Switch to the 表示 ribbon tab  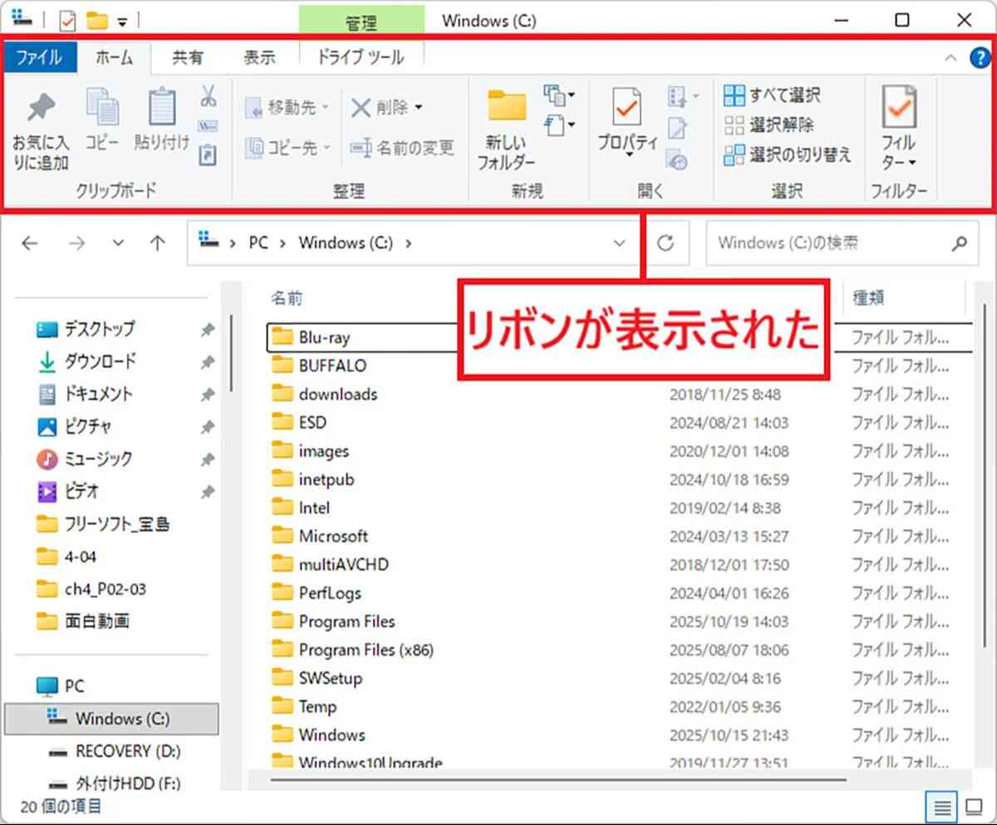coord(259,57)
